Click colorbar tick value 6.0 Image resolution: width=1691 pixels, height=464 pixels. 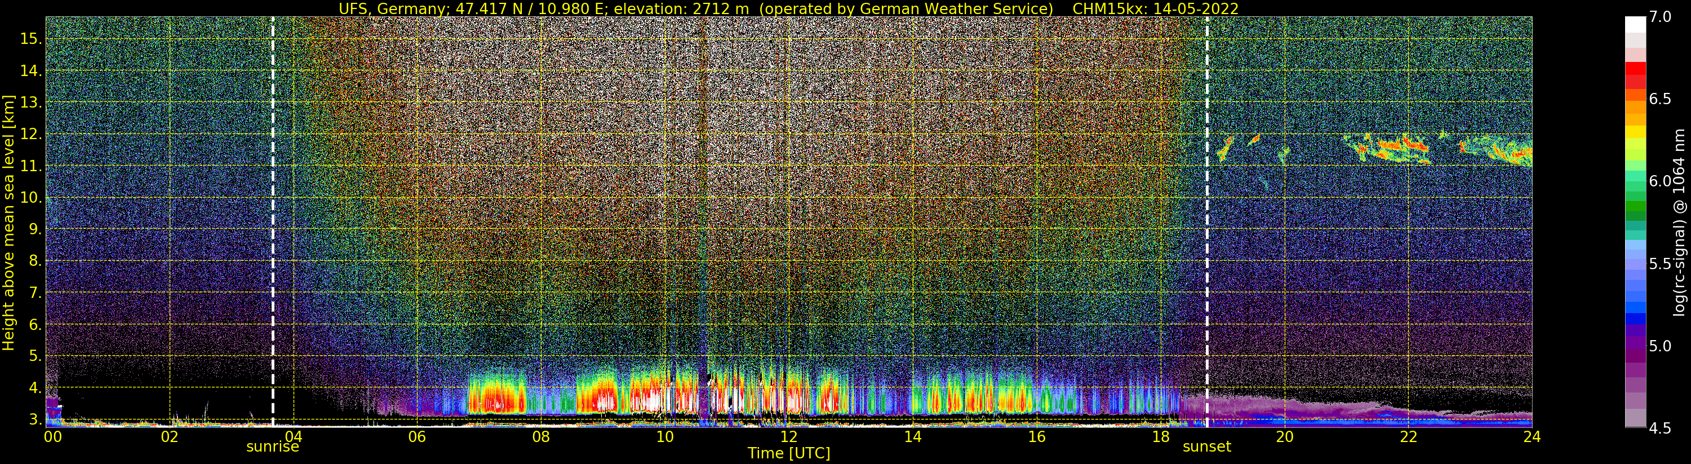point(1661,181)
